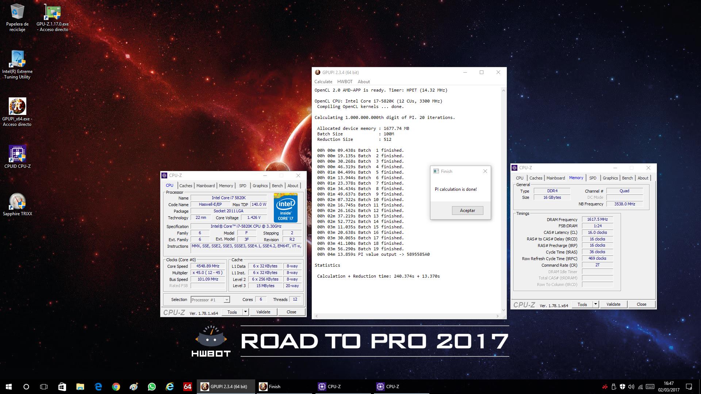Viewport: 701px width, 394px height.
Task: Click Close button in left CPU-Z window
Action: 291,312
